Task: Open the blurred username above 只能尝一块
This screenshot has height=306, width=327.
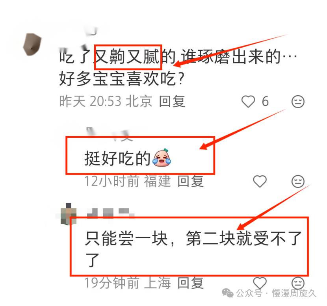Action: click(111, 213)
